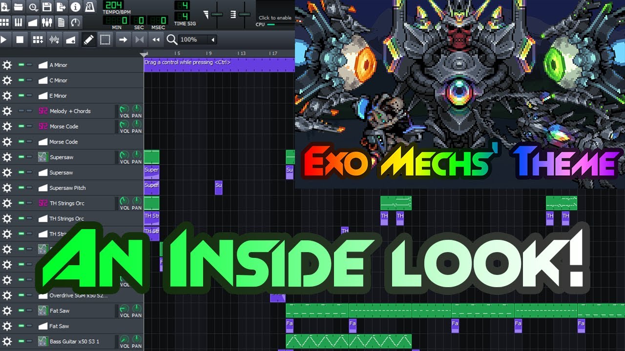Click bar 5 on the timeline ruler
625x351 pixels.
pyautogui.click(x=178, y=53)
